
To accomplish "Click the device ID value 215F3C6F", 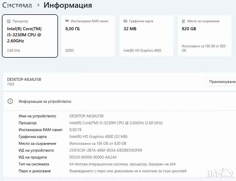I will pyautogui.click(x=106, y=150).
